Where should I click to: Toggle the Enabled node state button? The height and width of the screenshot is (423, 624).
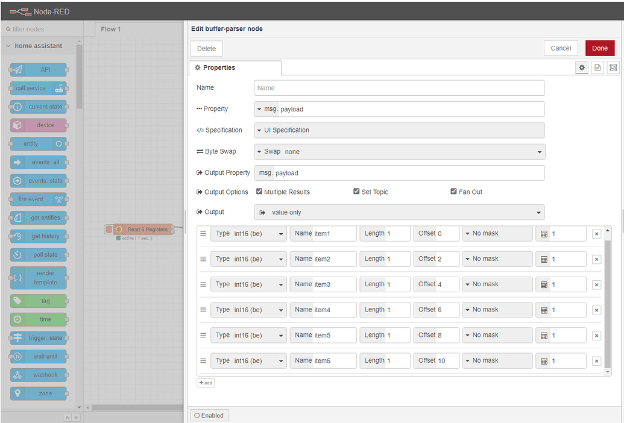[209, 415]
